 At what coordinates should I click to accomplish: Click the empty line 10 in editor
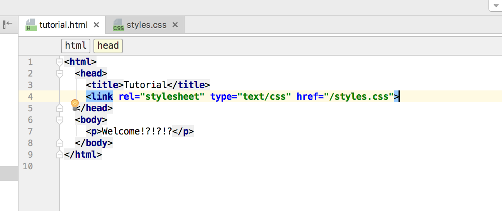[x=270, y=166]
